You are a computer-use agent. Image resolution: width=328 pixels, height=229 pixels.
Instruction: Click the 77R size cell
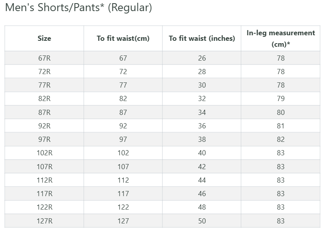[44, 85]
